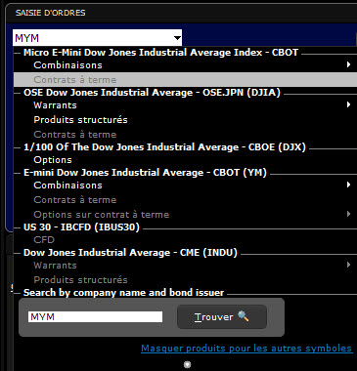Click US 30 - IBCFD (IBUS30) header
Image resolution: width=357 pixels, height=371 pixels.
click(81, 227)
